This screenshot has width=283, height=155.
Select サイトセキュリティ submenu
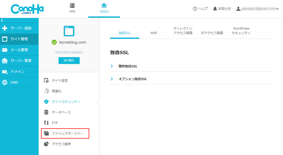66,102
